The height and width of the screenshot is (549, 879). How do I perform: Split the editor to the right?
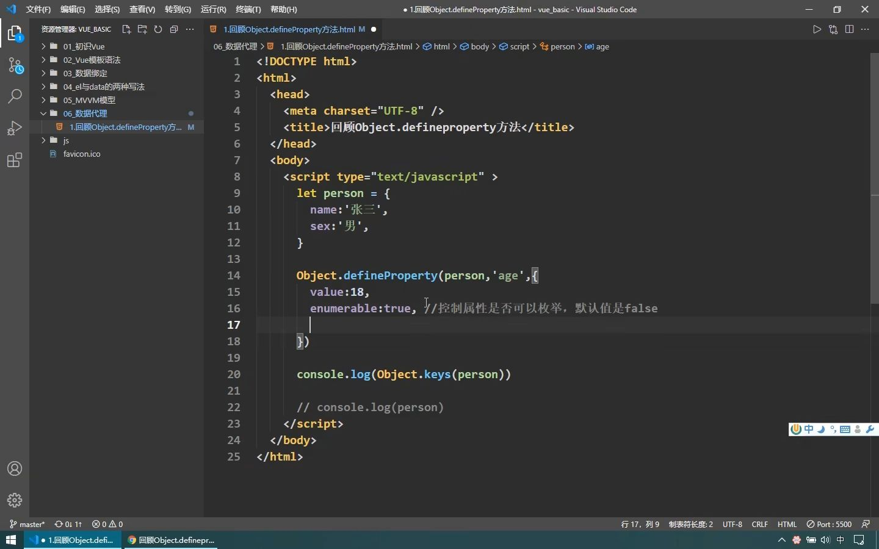(849, 29)
